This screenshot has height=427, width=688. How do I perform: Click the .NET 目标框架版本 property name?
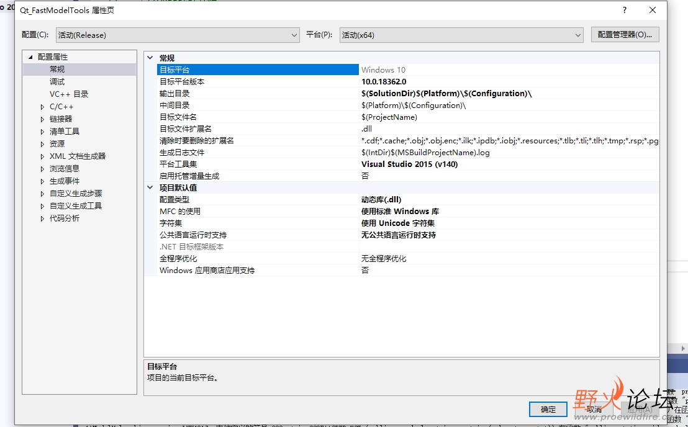pos(192,247)
